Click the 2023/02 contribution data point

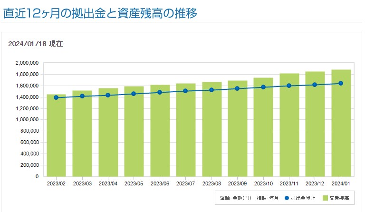56,97
